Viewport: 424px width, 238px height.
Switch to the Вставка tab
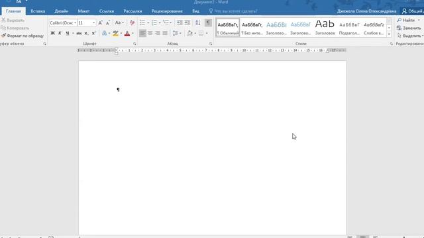click(x=38, y=11)
